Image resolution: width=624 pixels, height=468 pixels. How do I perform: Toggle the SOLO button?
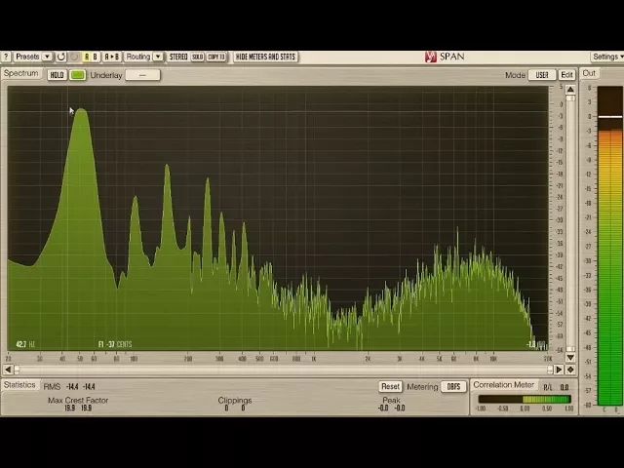point(197,57)
